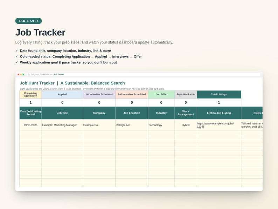Click the 'Industry' column header
Viewport: 278px width, 209px height.
[x=161, y=113]
